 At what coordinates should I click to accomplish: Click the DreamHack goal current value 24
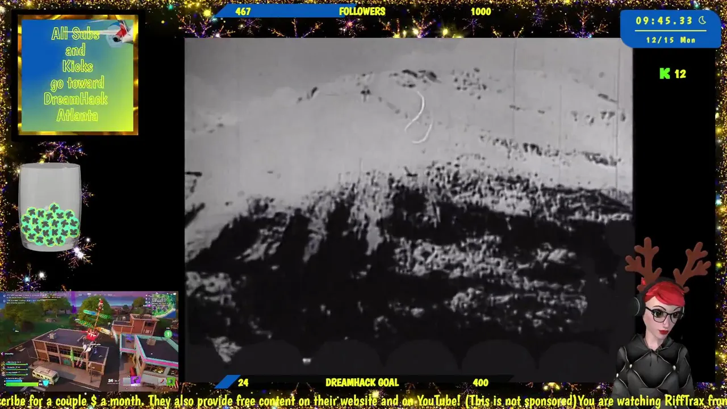(x=243, y=383)
